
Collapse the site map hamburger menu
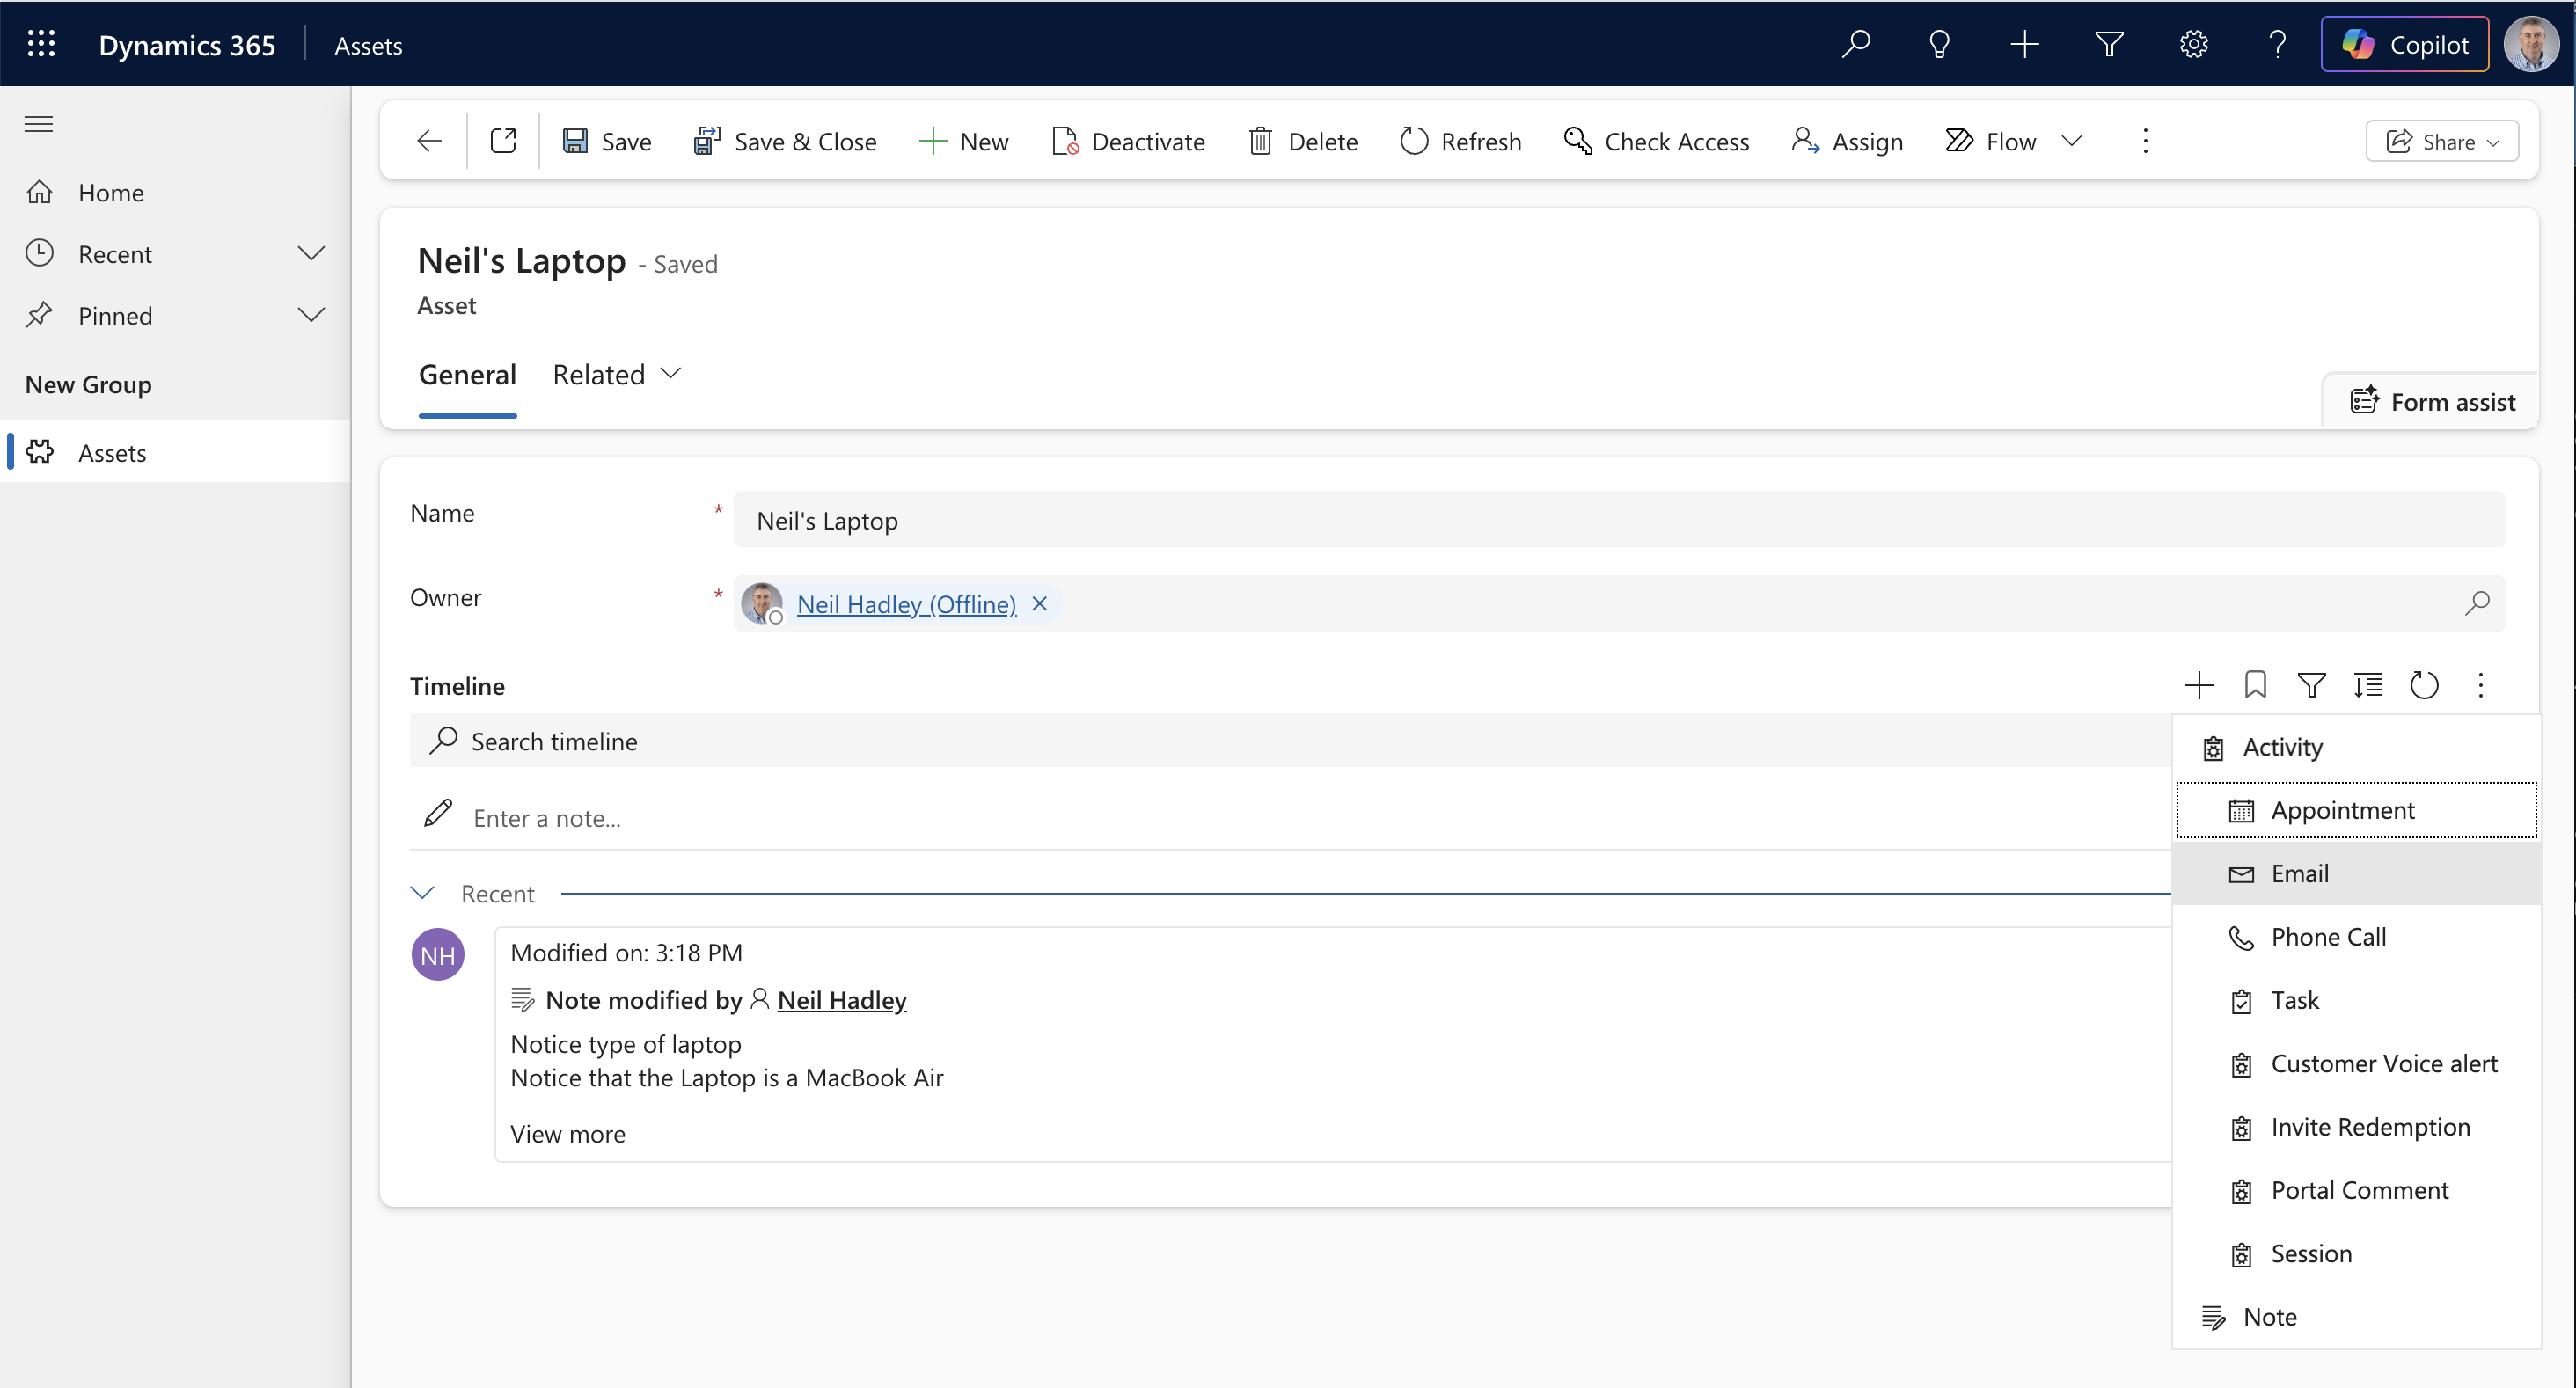point(39,124)
